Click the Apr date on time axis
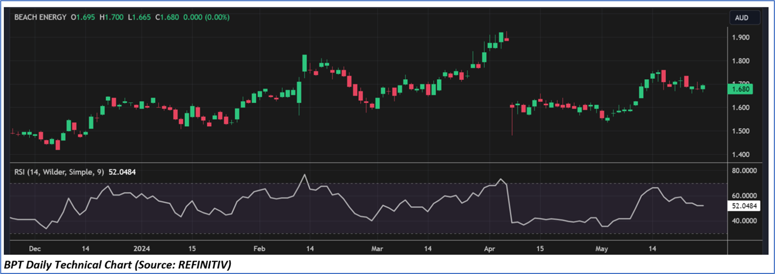 click(489, 249)
